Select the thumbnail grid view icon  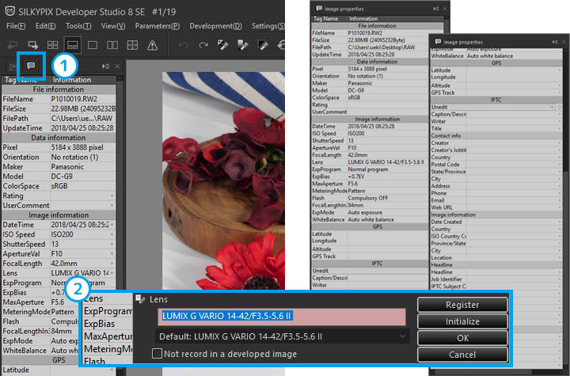(x=53, y=45)
